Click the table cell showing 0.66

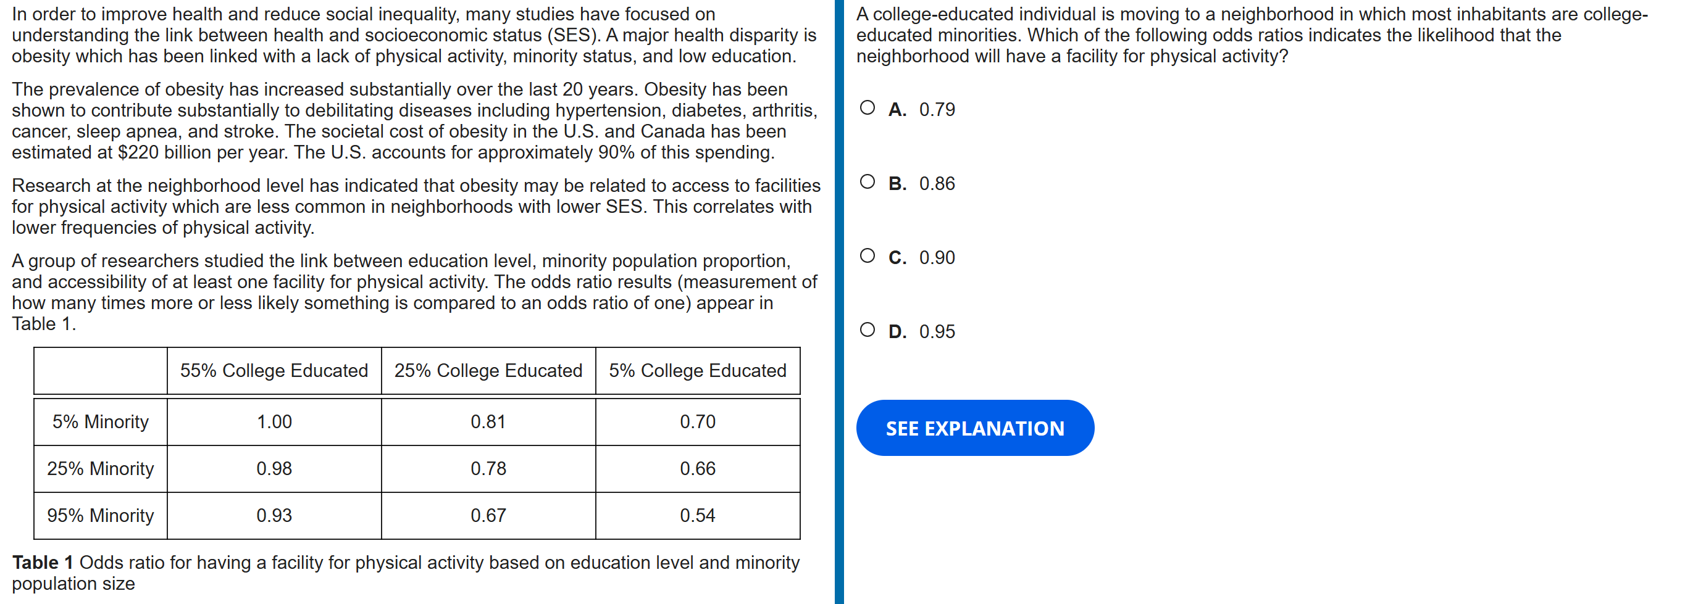[697, 469]
